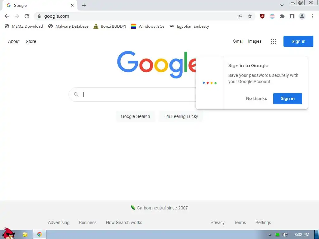
Task: Share this page using the share icon
Action: click(x=240, y=16)
